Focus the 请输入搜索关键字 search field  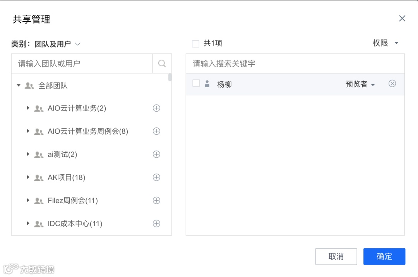[x=295, y=64]
